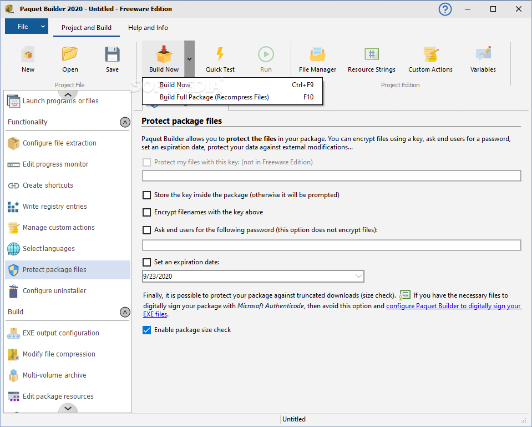Click the end-user password input field

332,245
